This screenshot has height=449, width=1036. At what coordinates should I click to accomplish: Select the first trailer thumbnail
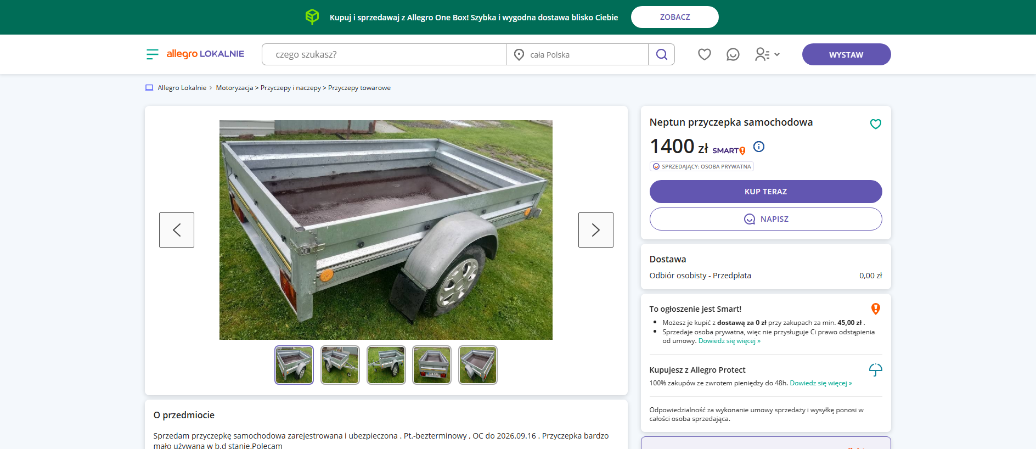[294, 365]
